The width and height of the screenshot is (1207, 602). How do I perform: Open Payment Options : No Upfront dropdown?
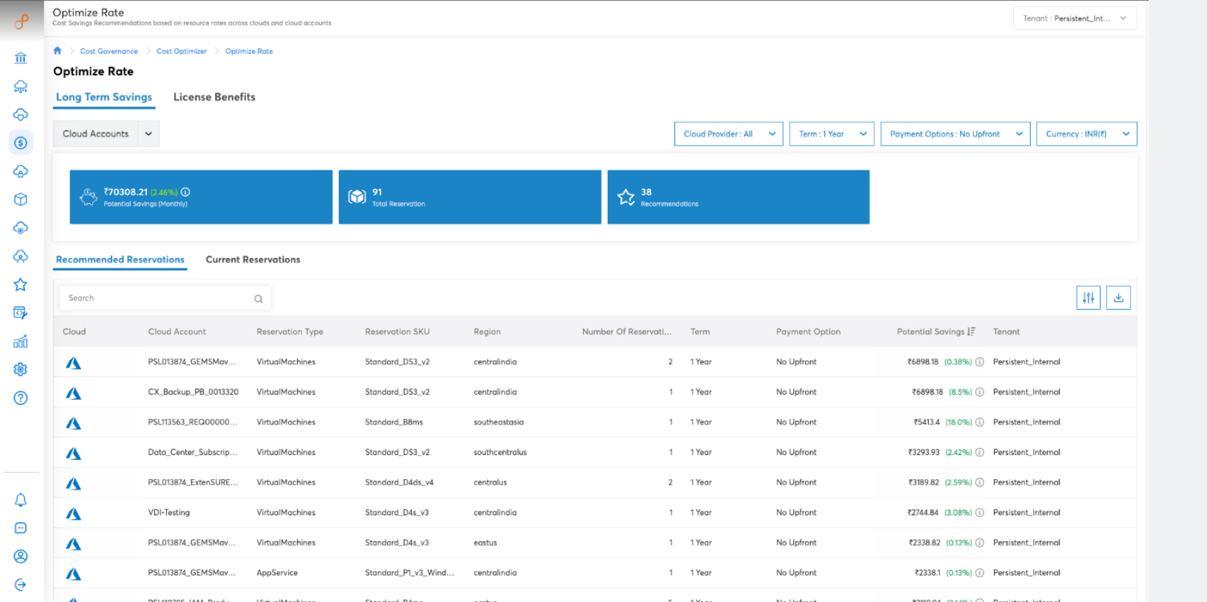(x=955, y=134)
